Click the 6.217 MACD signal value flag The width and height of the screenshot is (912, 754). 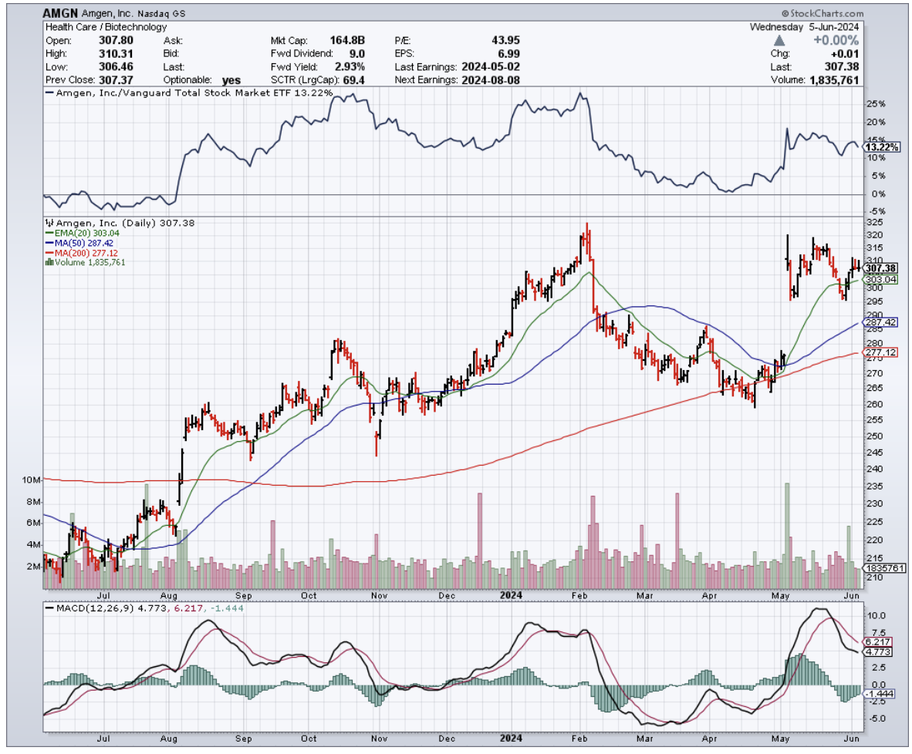click(x=878, y=641)
